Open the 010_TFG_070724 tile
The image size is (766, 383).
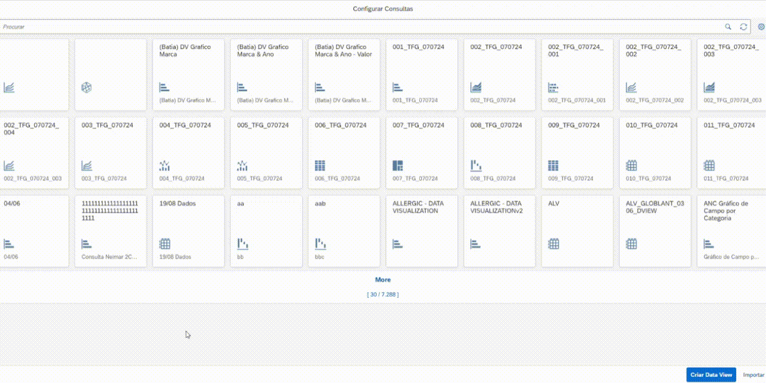tap(654, 153)
